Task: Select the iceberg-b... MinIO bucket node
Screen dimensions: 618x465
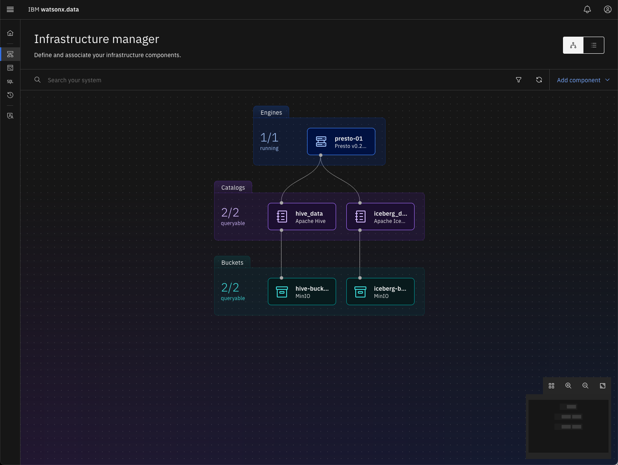Action: coord(380,292)
